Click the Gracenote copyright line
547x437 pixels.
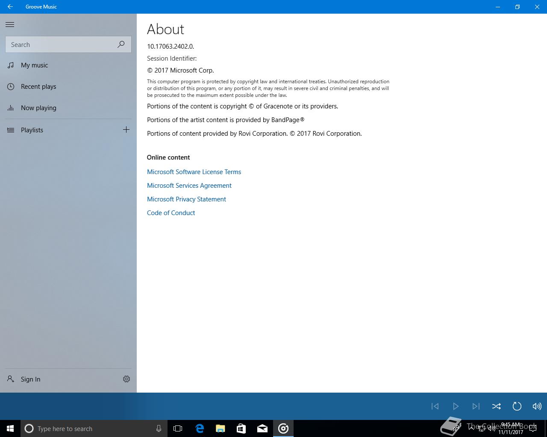[242, 106]
